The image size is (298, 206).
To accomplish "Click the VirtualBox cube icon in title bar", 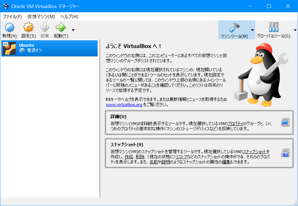I will click(x=6, y=6).
